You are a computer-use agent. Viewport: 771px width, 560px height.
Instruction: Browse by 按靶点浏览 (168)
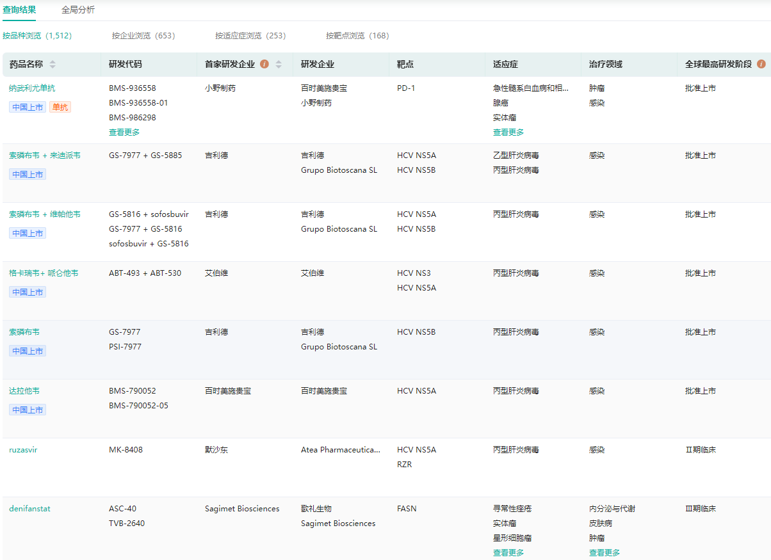point(357,36)
